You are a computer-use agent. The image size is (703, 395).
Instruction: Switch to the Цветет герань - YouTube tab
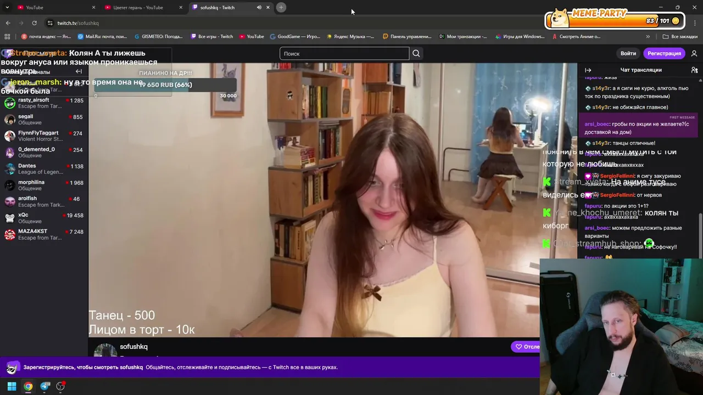[143, 7]
